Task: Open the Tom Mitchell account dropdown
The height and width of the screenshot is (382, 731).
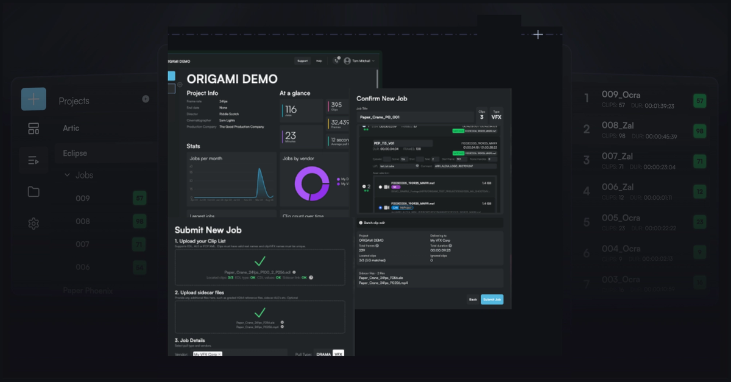Action: tap(373, 61)
